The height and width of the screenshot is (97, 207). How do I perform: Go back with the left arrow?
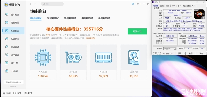(31, 4)
